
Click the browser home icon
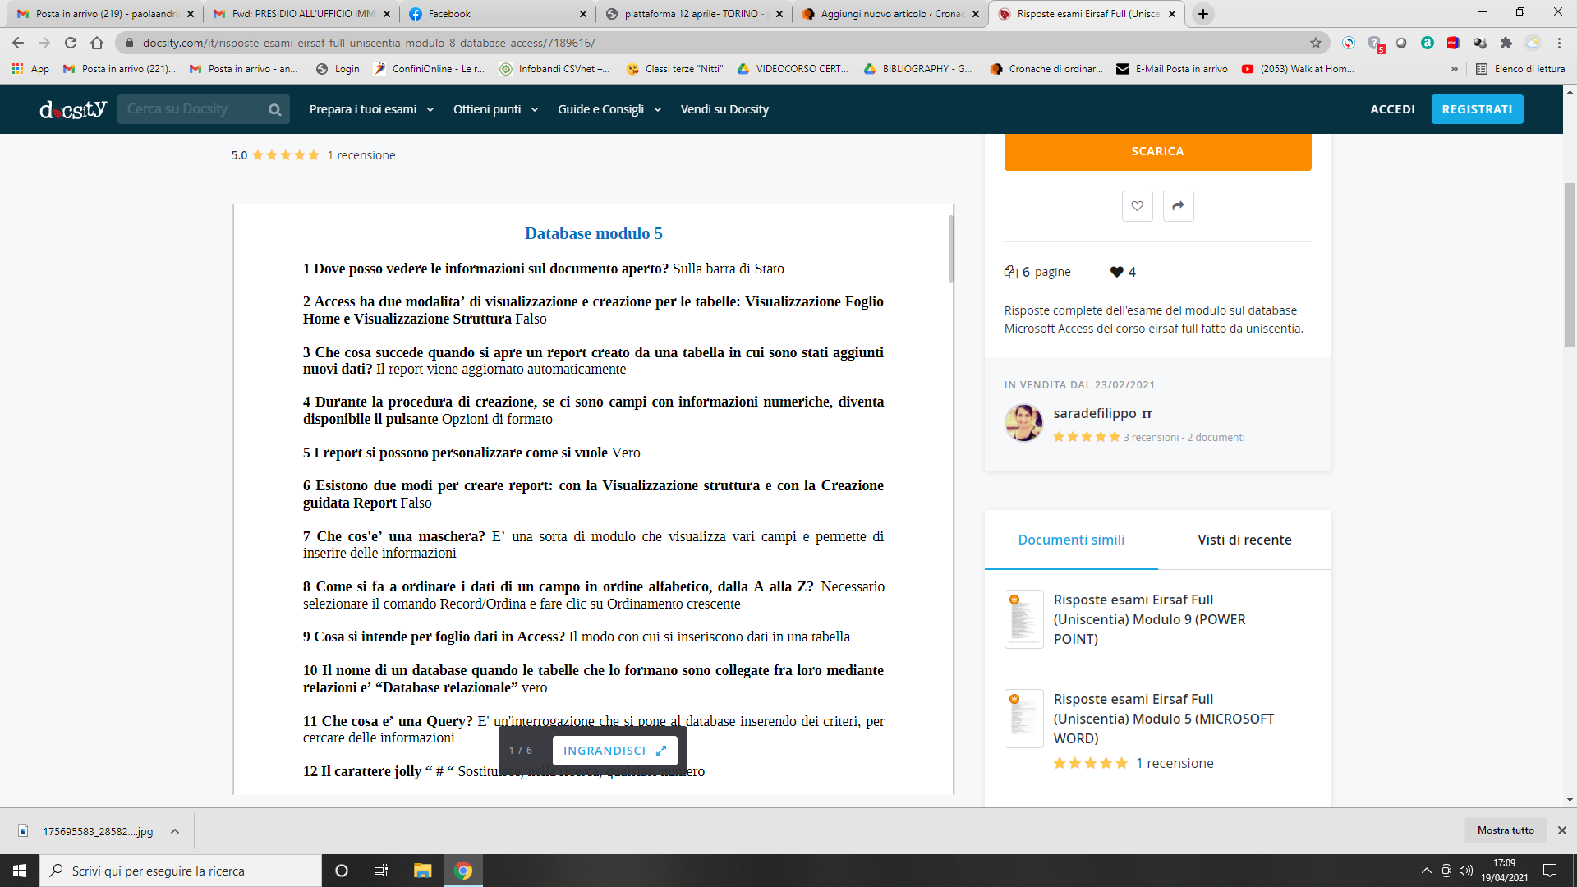coord(97,43)
